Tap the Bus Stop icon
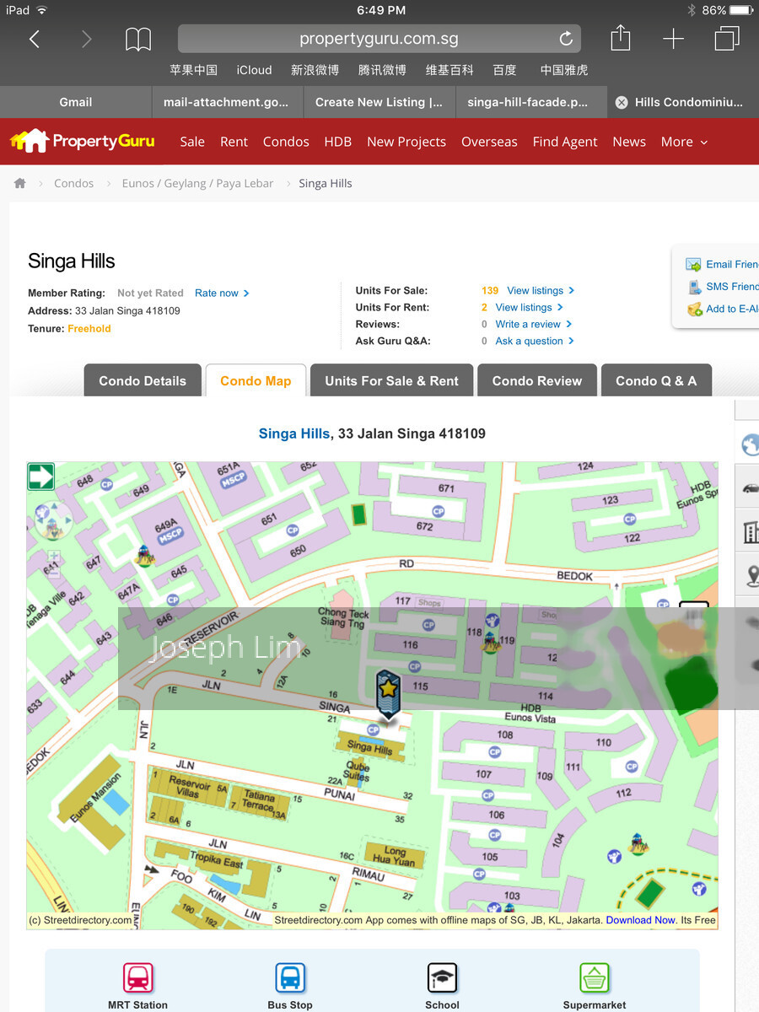759x1012 pixels. (290, 978)
